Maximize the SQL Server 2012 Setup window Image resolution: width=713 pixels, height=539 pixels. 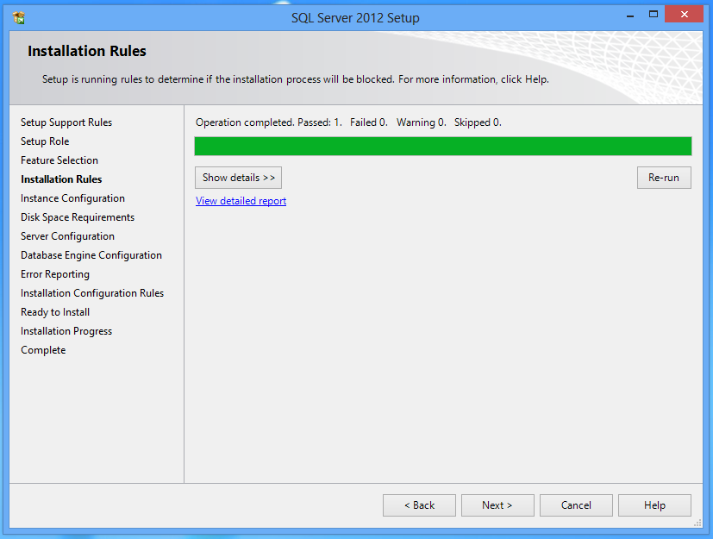(x=654, y=15)
